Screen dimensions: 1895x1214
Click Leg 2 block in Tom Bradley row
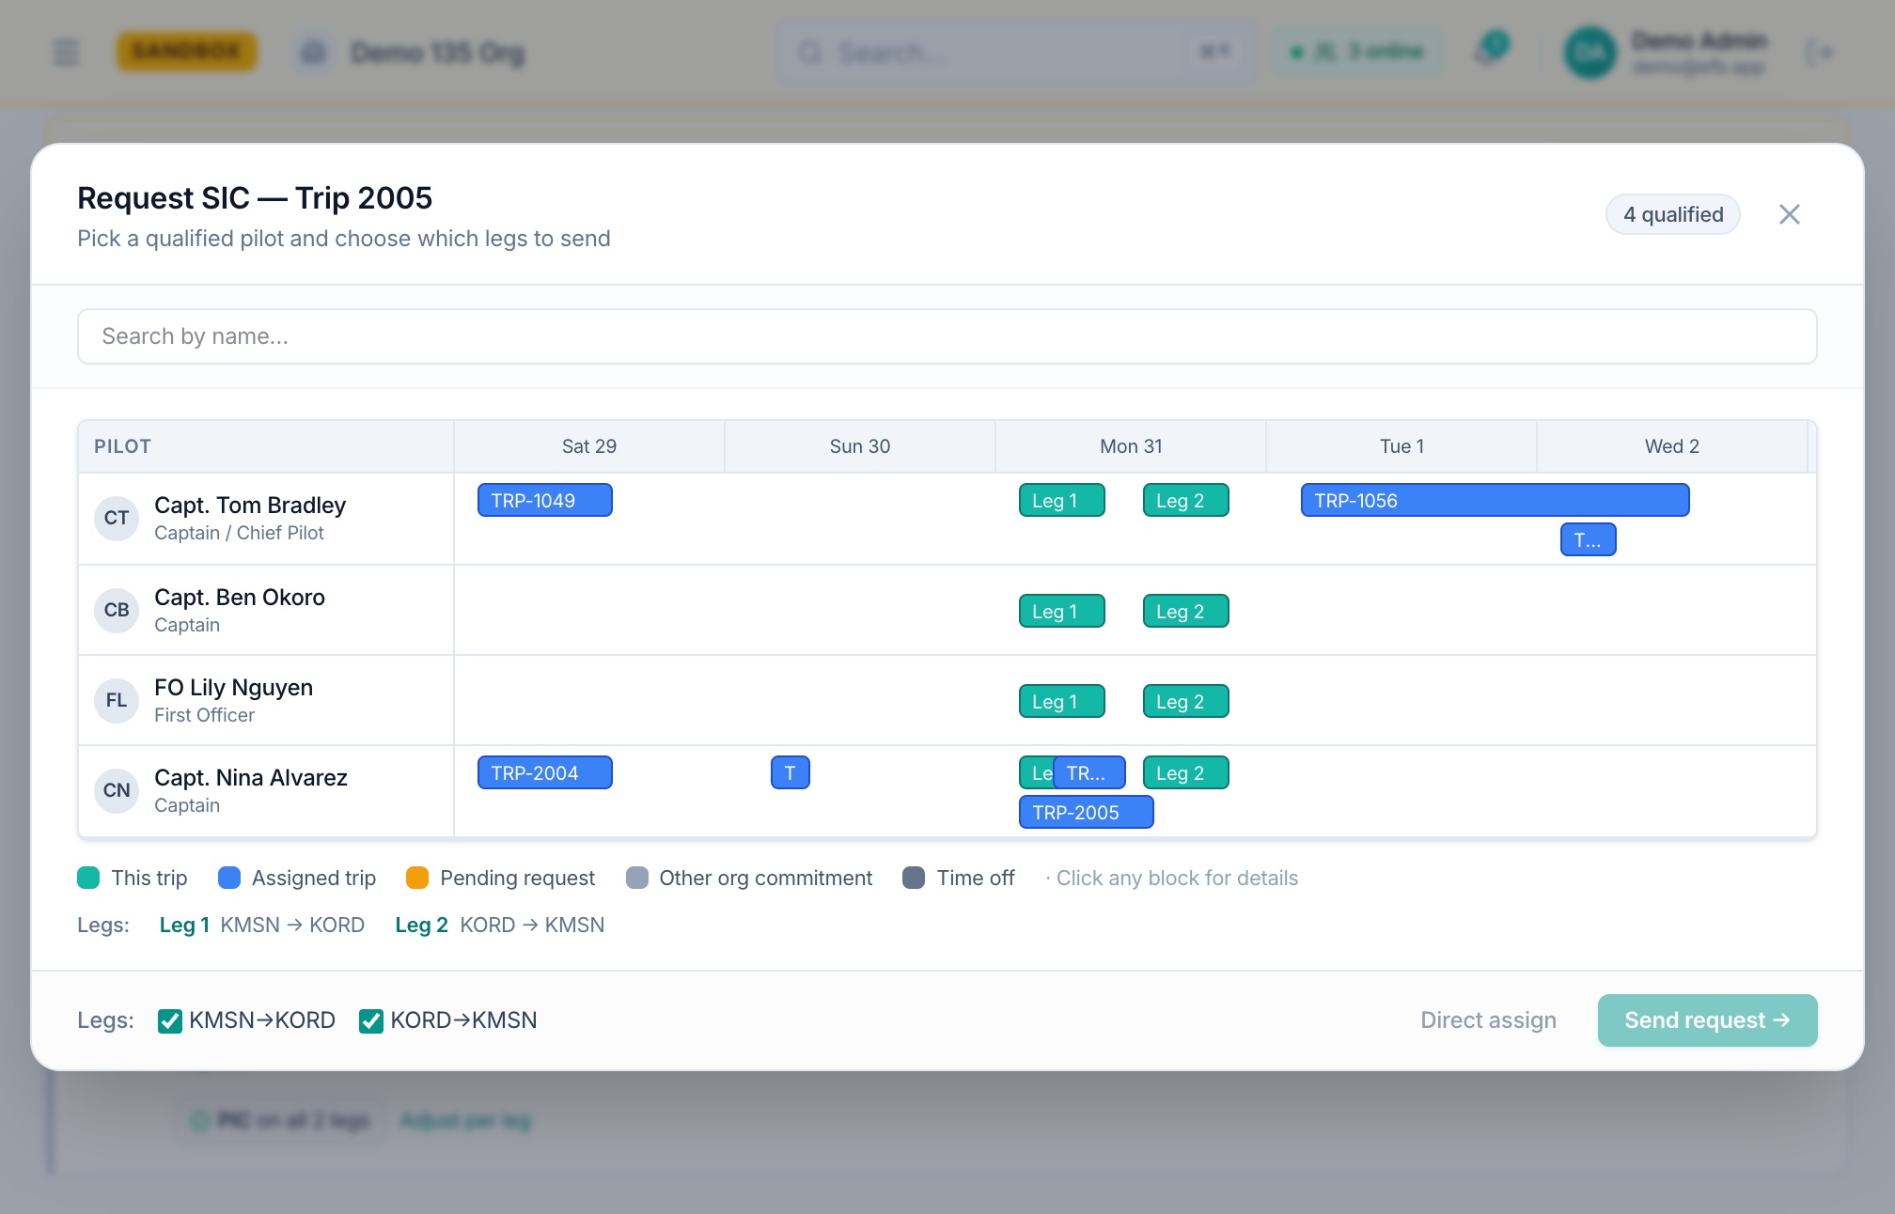pyautogui.click(x=1186, y=501)
